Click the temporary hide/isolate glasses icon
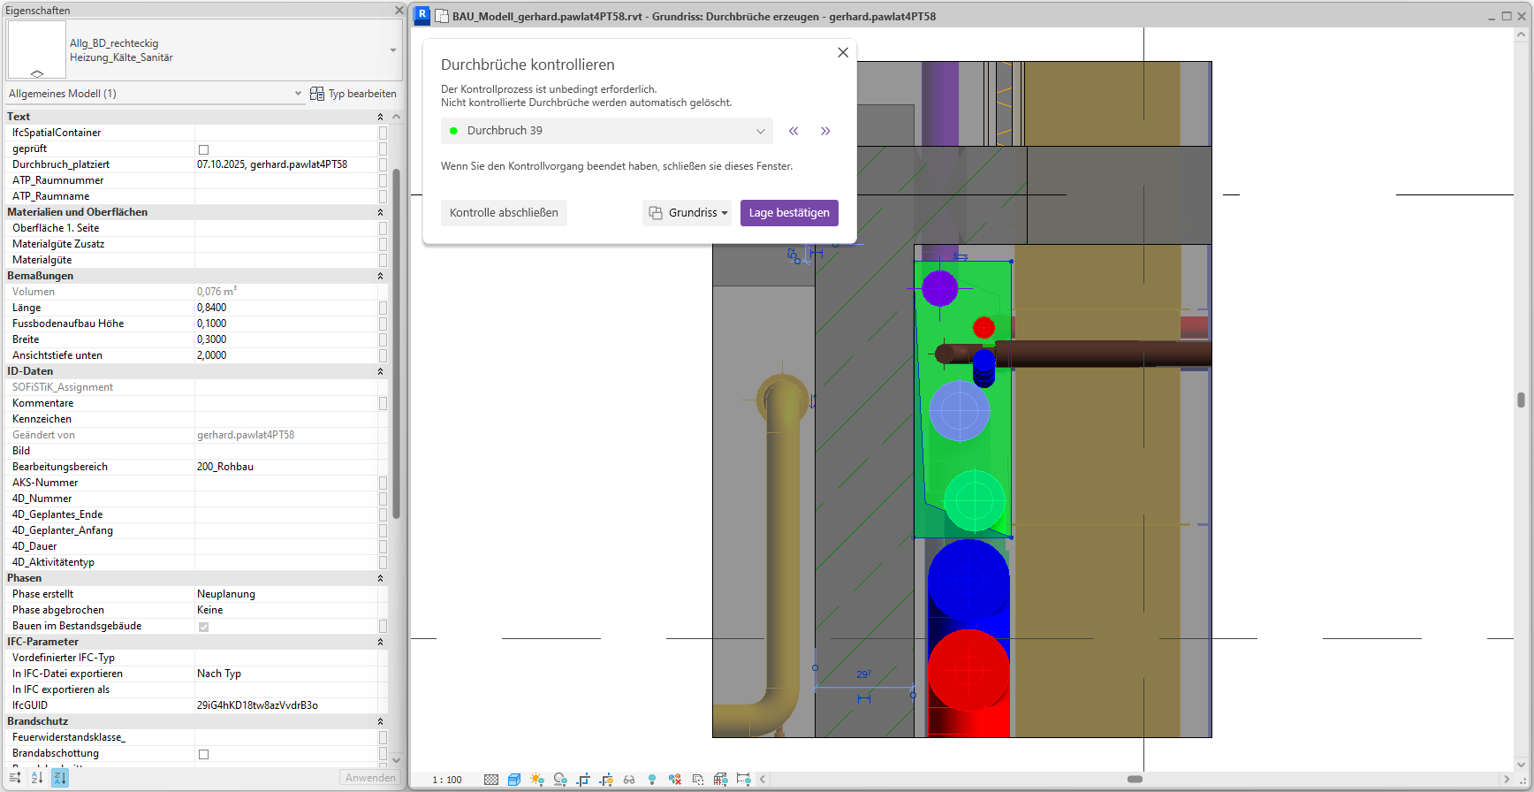 point(629,780)
